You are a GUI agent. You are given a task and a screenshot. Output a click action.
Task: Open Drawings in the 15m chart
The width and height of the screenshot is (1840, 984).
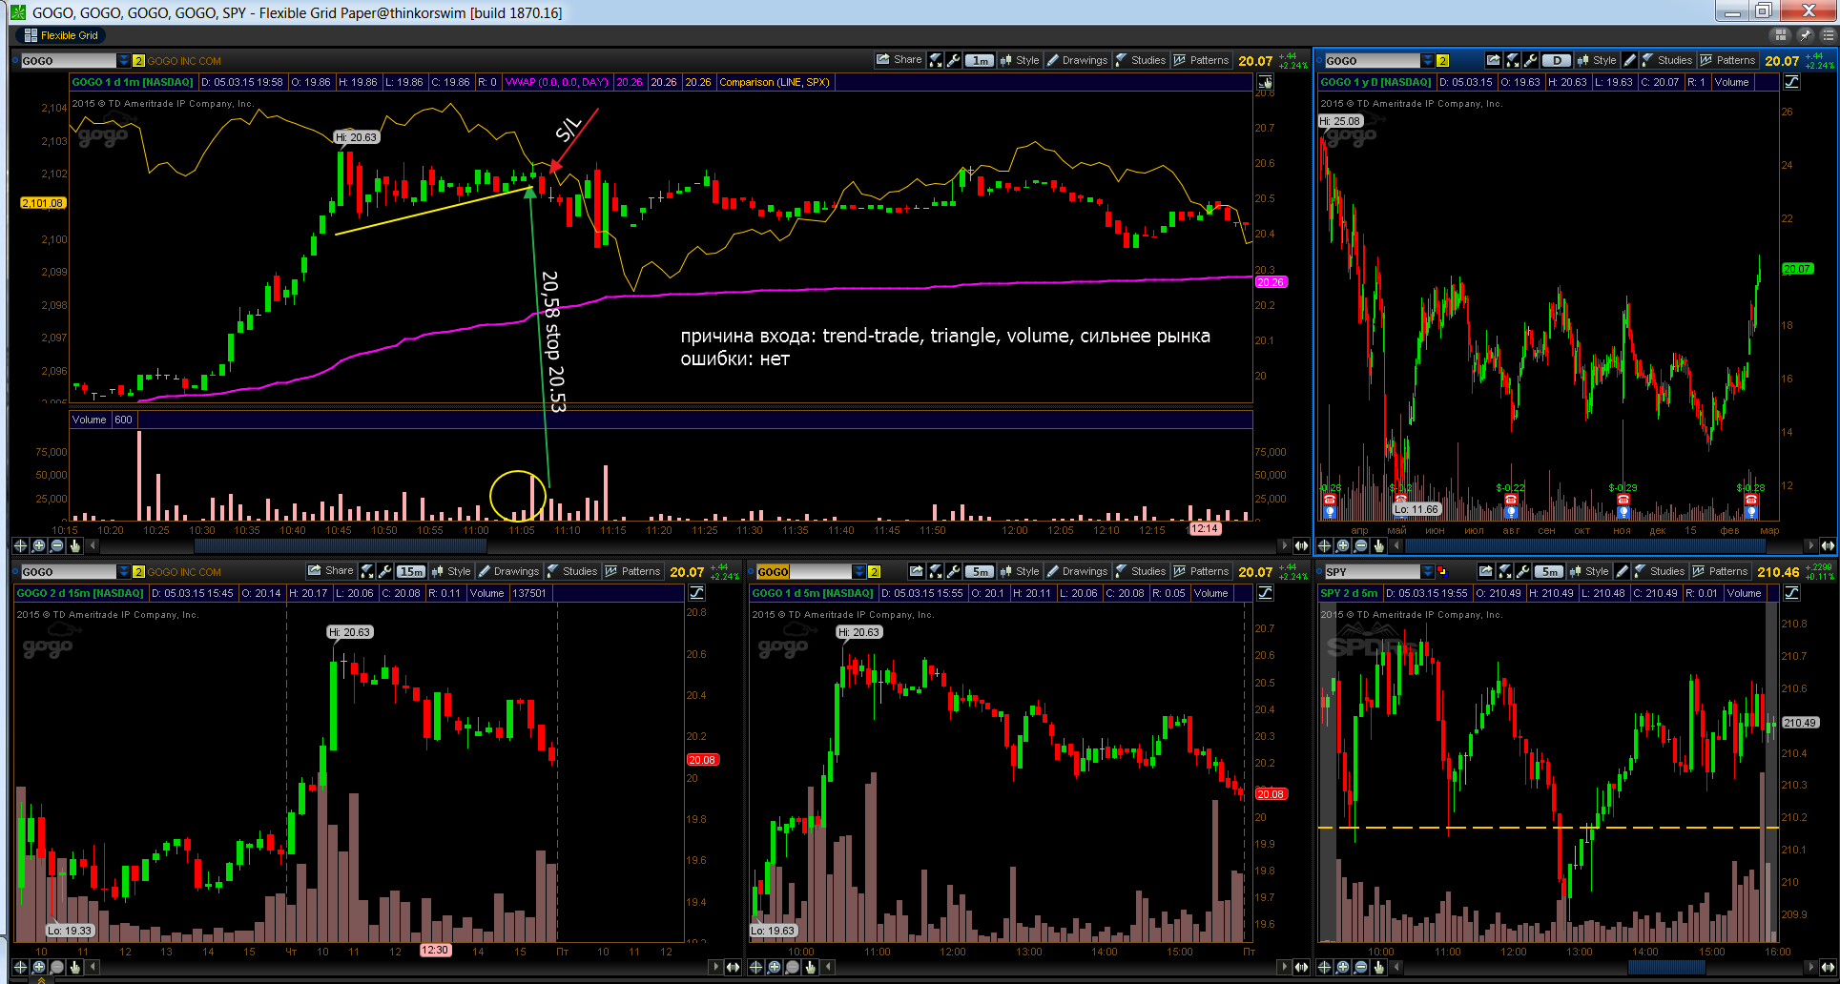(508, 571)
